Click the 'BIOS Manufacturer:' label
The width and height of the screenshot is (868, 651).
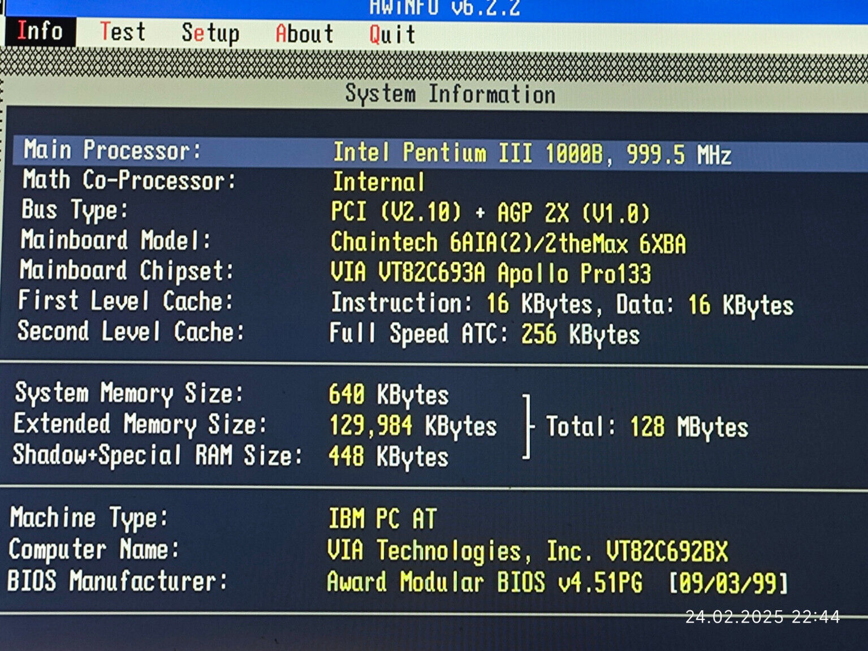coord(118,581)
